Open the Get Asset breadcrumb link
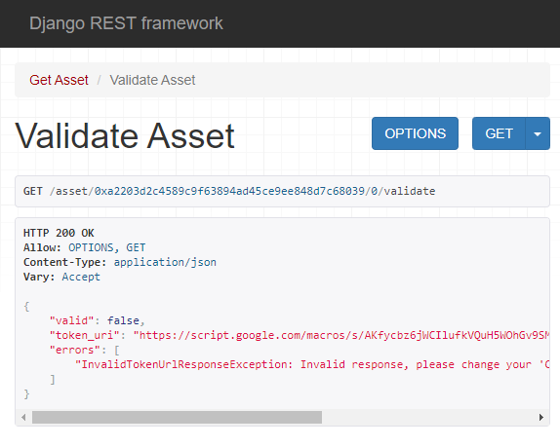This screenshot has height=447, width=560. 59,80
